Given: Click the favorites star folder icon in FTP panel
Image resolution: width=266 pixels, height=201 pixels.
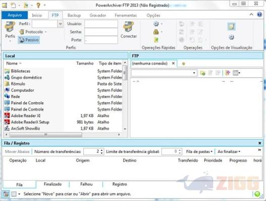Looking at the screenshot, I should tap(228, 73).
